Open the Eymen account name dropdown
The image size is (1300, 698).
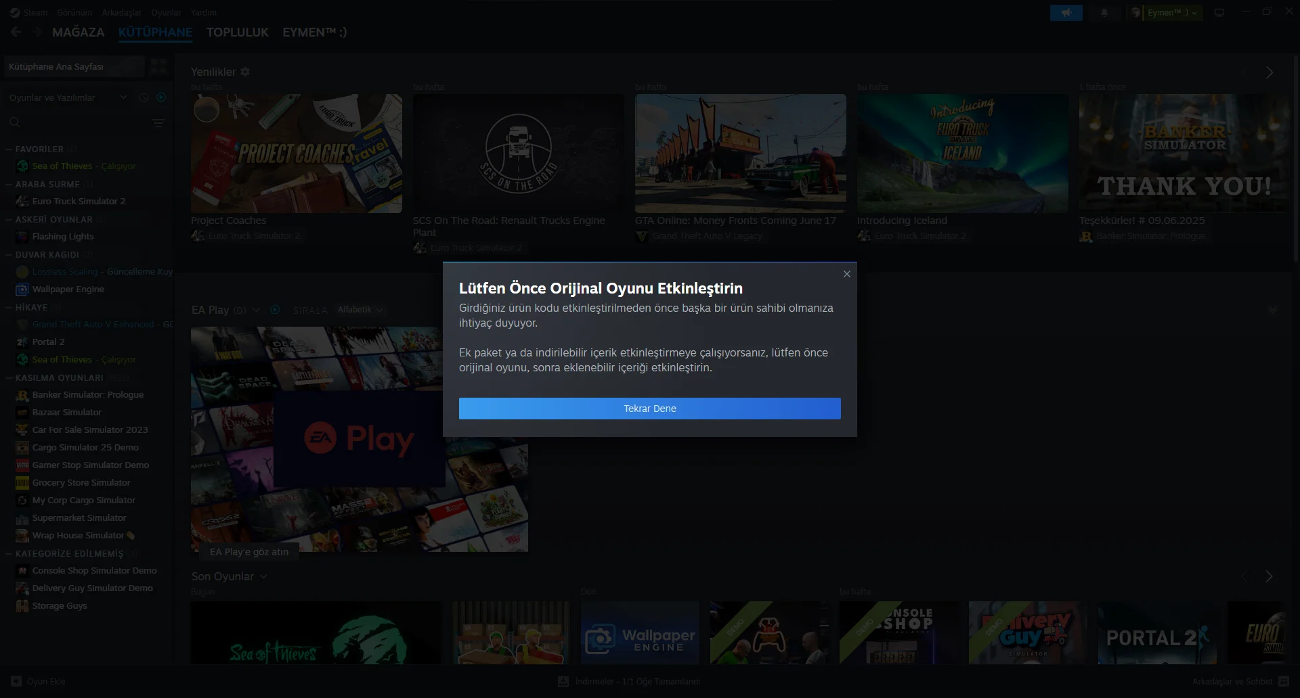1172,13
